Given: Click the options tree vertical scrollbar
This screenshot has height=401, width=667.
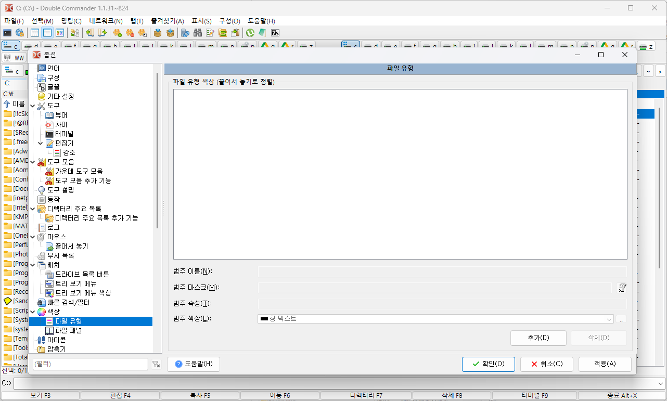Looking at the screenshot, I should click(x=157, y=151).
